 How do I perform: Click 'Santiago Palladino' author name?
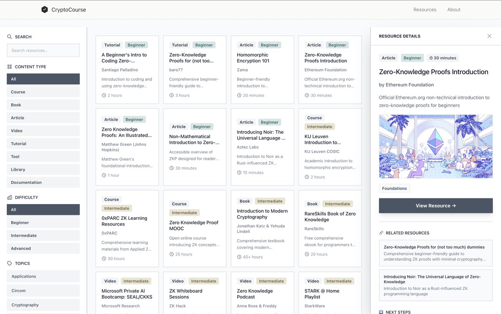coord(120,70)
